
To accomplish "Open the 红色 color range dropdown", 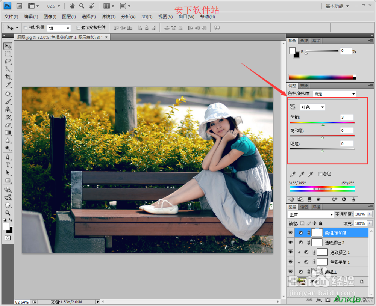I will coord(312,107).
